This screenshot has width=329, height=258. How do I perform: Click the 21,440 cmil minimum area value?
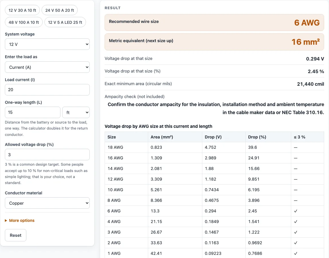pyautogui.click(x=311, y=84)
